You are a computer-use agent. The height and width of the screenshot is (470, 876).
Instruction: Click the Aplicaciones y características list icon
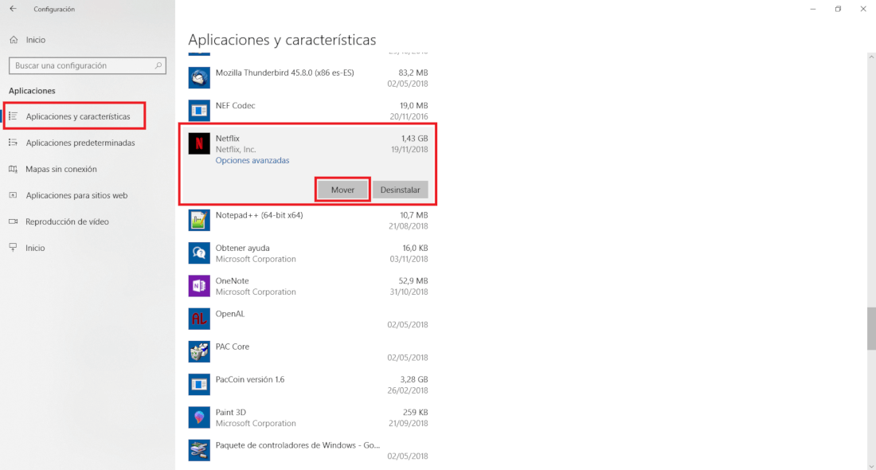14,116
